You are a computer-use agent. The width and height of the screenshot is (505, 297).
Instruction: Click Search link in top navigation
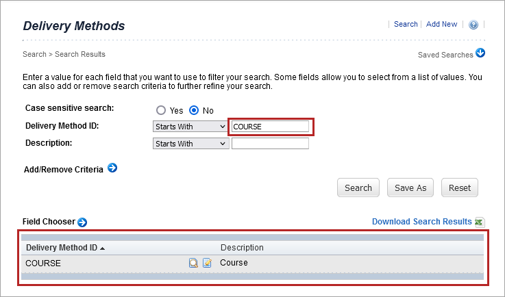coord(406,24)
